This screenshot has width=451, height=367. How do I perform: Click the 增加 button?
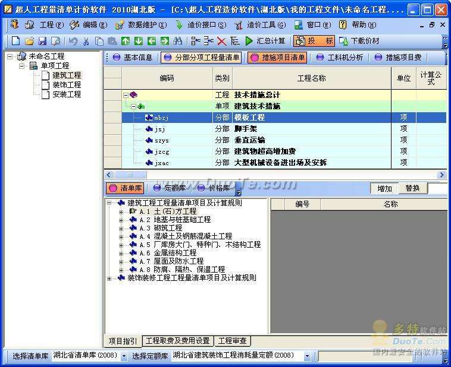384,188
